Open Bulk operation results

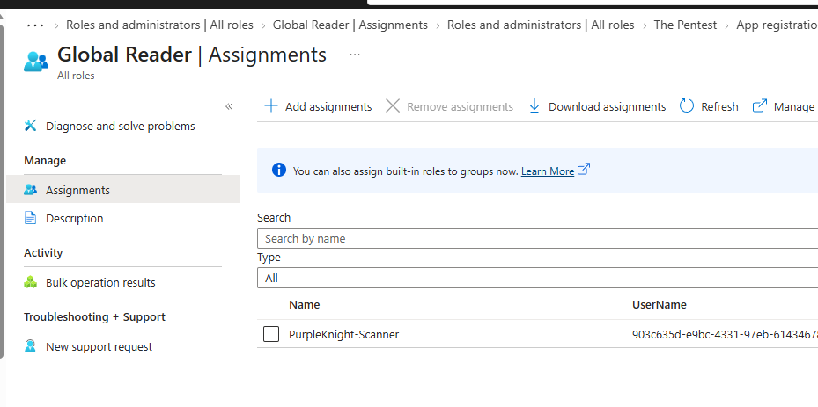coord(100,282)
